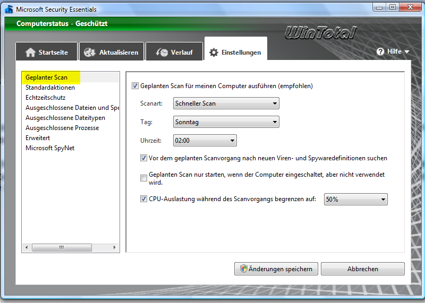Click the house icon on Startseite tab
This screenshot has height=303, width=425.
coord(30,52)
